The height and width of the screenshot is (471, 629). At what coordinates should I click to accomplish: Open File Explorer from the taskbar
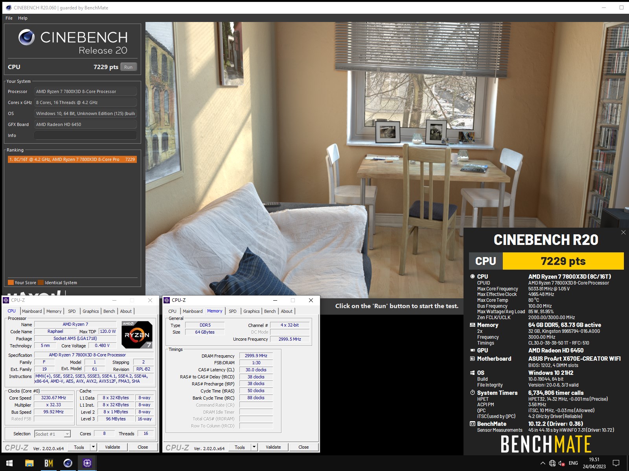(29, 463)
